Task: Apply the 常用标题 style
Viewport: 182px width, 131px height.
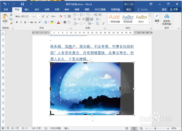Action: point(114,19)
